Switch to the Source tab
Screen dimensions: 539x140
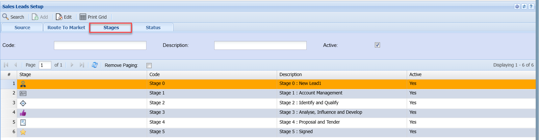[x=22, y=28]
